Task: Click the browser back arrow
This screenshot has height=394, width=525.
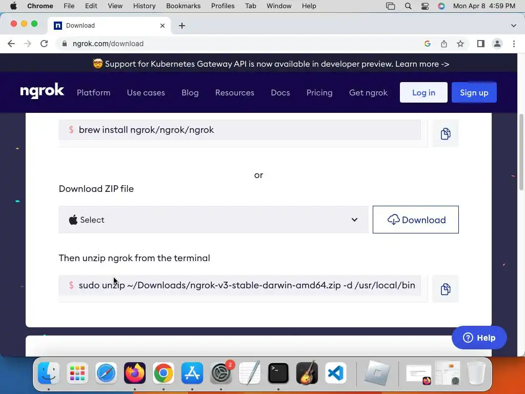Action: (x=11, y=44)
